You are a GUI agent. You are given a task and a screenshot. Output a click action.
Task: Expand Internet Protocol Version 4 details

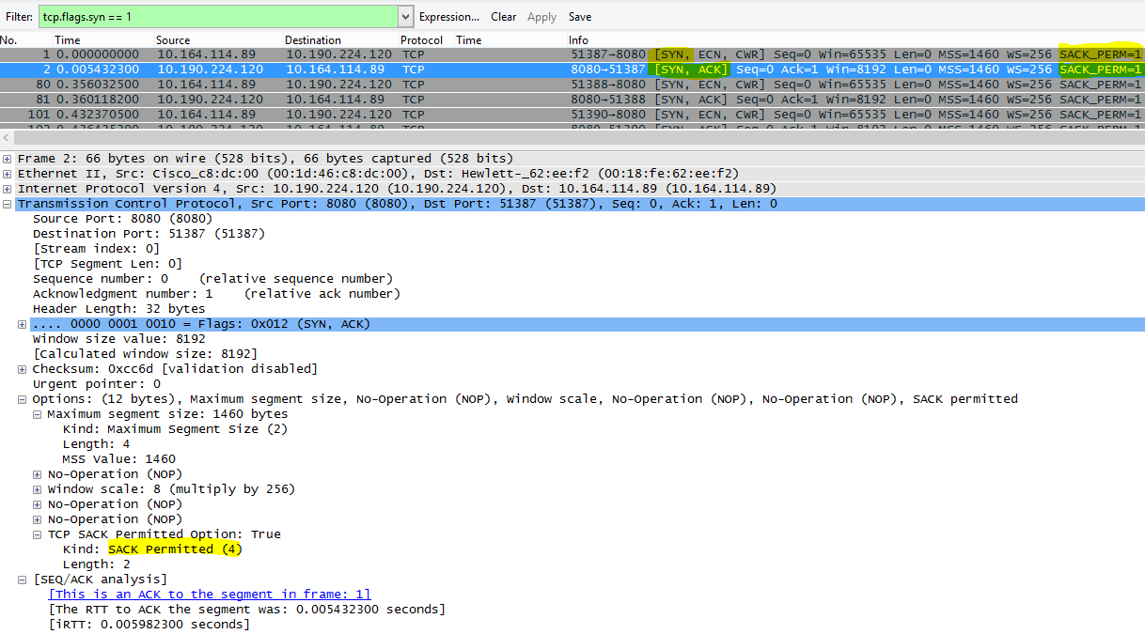[8, 188]
